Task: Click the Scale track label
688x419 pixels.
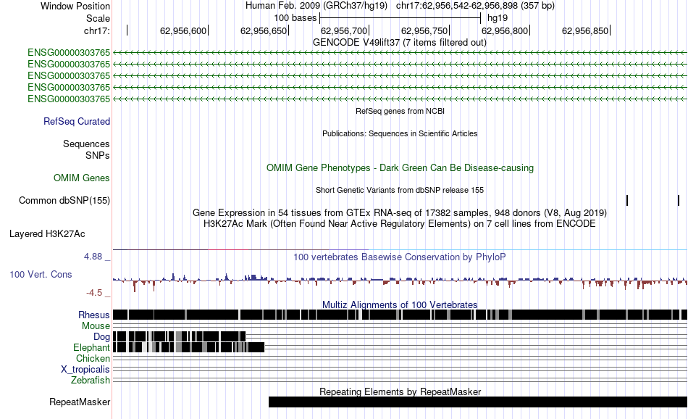Action: click(x=98, y=18)
